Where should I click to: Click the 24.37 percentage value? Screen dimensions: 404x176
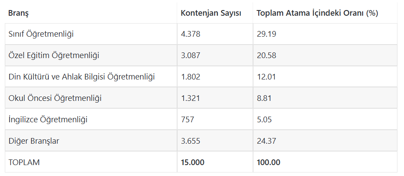click(x=267, y=141)
